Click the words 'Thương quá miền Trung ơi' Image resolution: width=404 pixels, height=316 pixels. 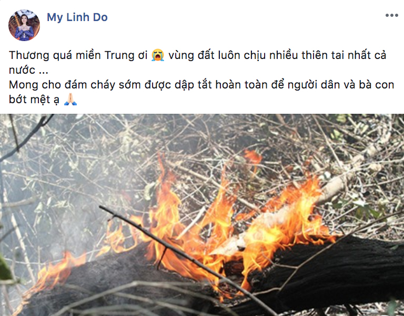pos(78,55)
